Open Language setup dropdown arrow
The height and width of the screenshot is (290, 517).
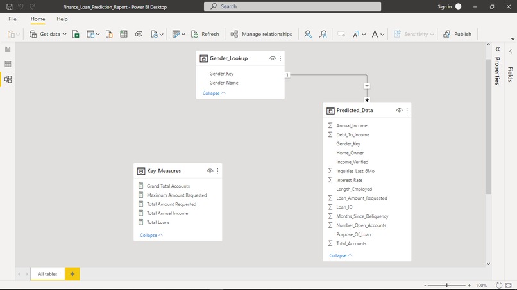point(364,34)
